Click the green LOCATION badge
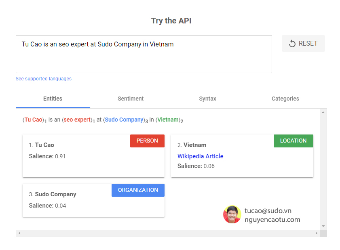Screen dimensions: 340x250 (x=293, y=141)
